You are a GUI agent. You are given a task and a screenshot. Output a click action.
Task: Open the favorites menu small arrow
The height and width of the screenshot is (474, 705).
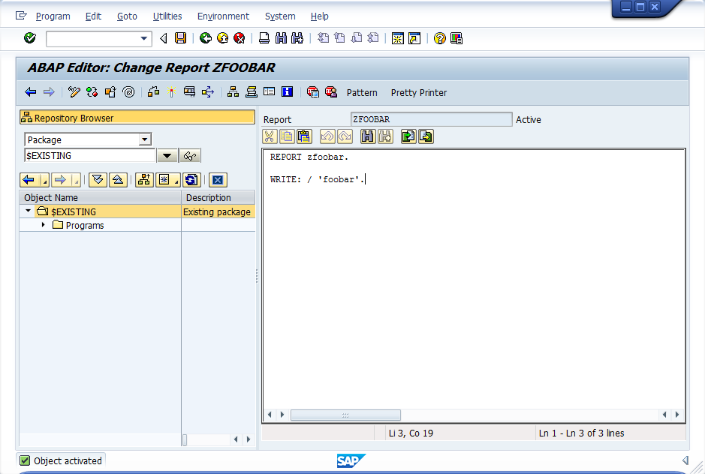pos(176,180)
